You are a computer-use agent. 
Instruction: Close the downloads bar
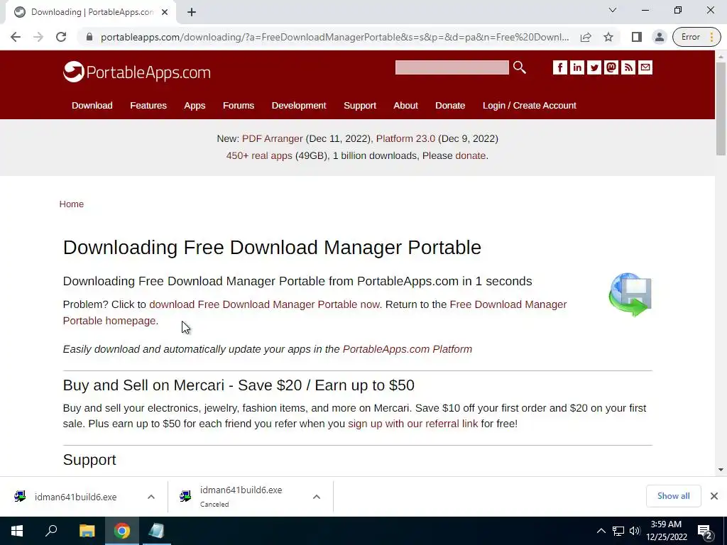coord(714,496)
